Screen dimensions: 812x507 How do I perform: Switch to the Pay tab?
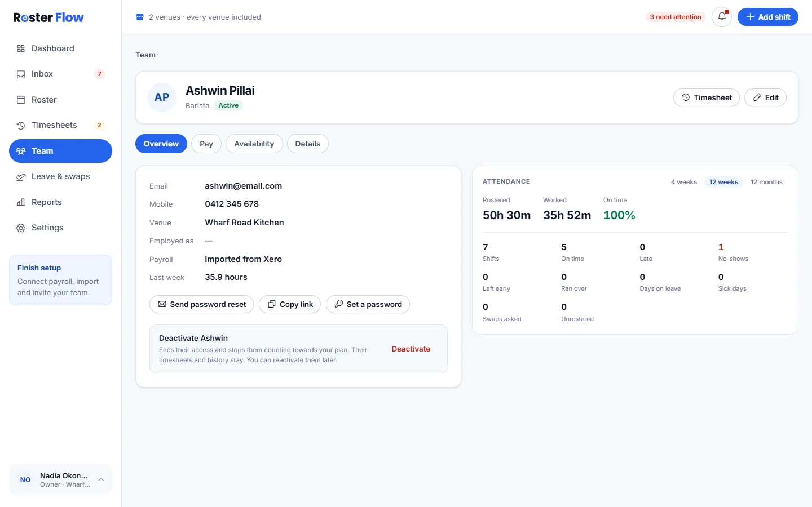206,144
